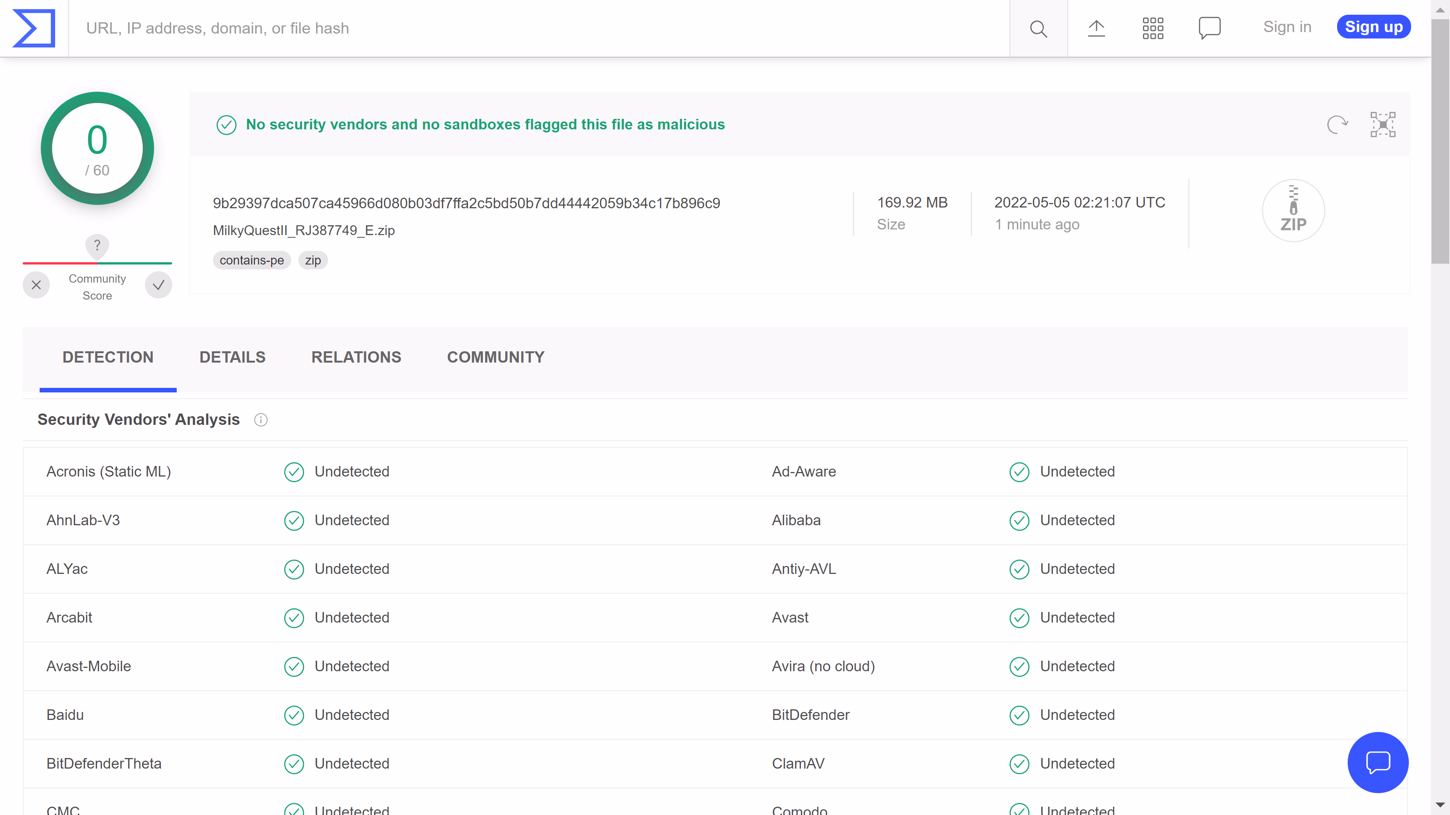Image resolution: width=1450 pixels, height=815 pixels.
Task: Click Alibaba undetected check icon
Action: 1020,521
